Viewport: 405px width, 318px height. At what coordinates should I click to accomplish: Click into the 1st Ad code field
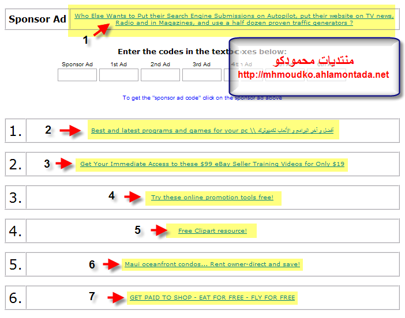(x=119, y=75)
